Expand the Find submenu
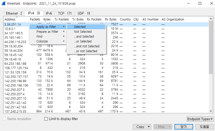 (x=48, y=36)
